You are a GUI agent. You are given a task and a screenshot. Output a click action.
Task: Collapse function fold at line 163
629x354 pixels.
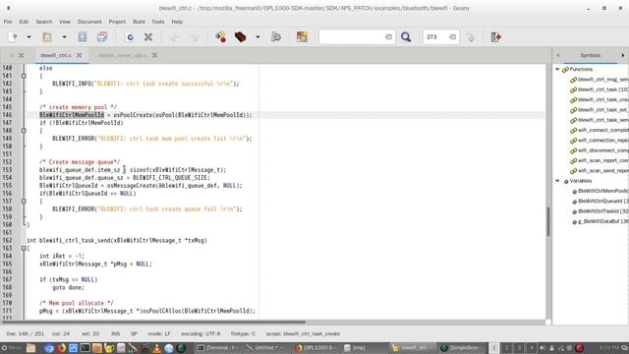[x=24, y=249]
